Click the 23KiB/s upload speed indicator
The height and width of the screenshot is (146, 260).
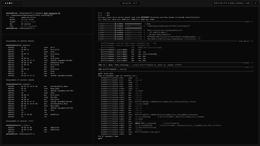tap(240, 3)
